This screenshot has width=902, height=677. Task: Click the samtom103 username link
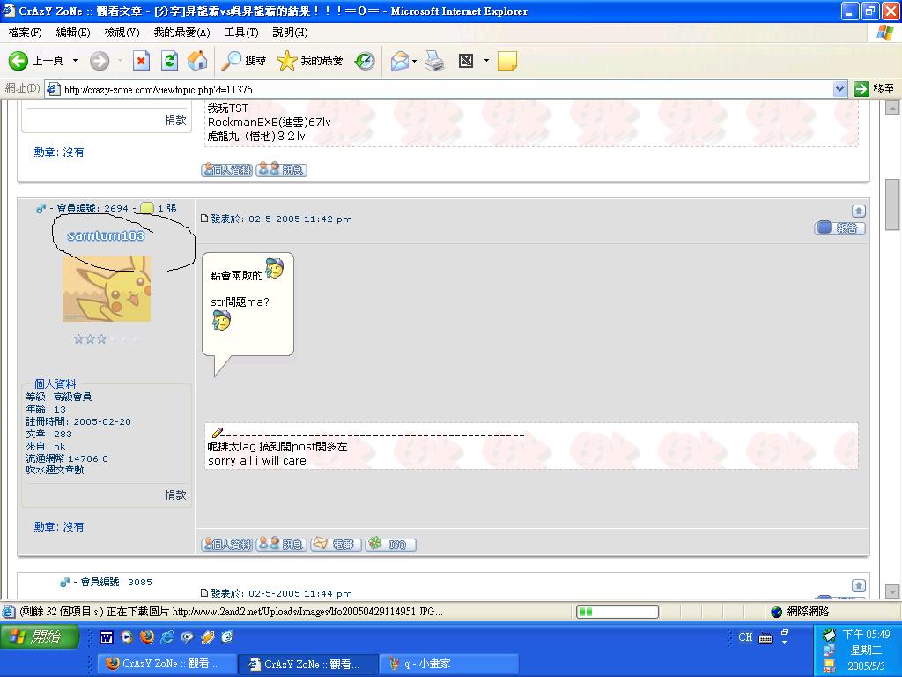[106, 235]
